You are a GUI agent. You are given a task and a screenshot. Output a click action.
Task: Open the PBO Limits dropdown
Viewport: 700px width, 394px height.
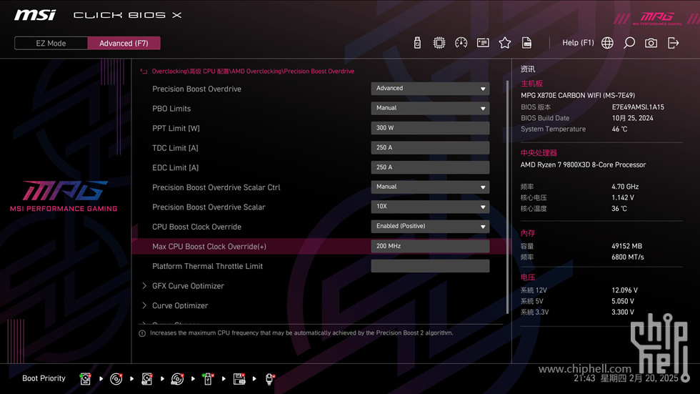pyautogui.click(x=430, y=108)
